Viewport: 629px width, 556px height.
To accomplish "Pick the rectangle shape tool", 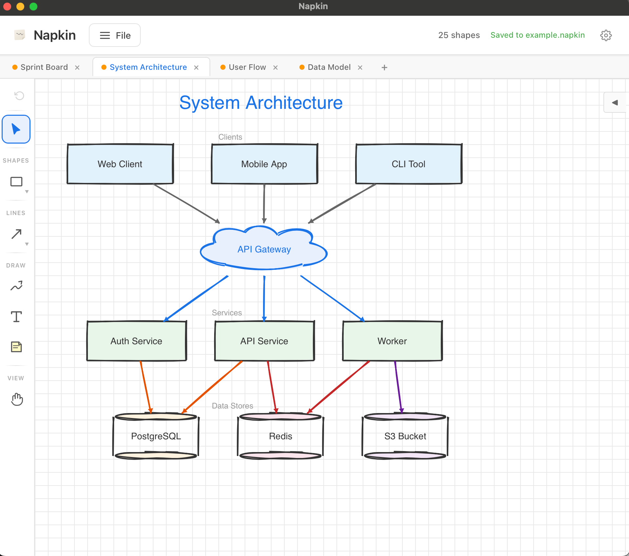I will 16,182.
